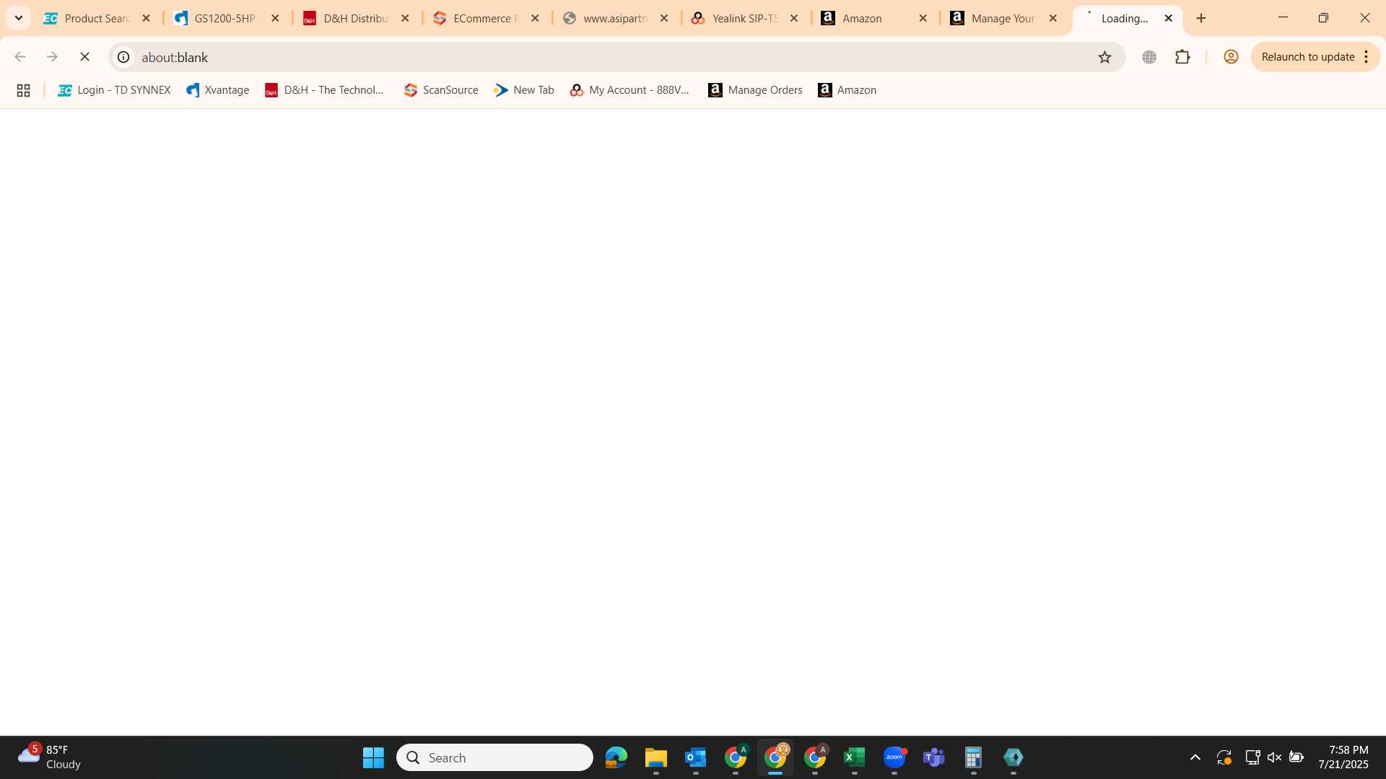1386x779 pixels.
Task: Open the Calculator app from taskbar
Action: coord(974,757)
